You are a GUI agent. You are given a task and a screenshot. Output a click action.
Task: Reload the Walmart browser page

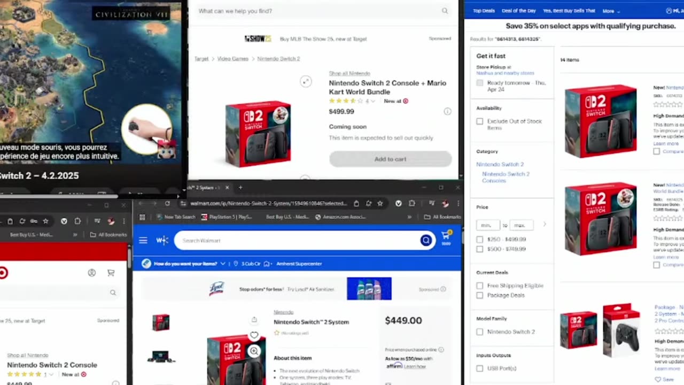[167, 204]
